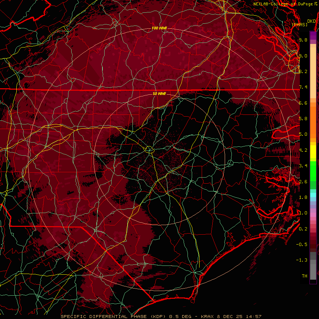The height and width of the screenshot is (319, 319).
Task: Click the bright yellow color bar segment
Action: point(313,152)
